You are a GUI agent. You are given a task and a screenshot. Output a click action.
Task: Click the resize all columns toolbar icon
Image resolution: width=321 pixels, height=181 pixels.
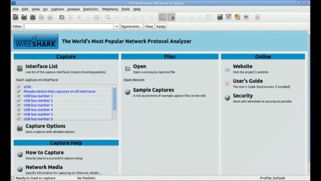click(x=208, y=17)
